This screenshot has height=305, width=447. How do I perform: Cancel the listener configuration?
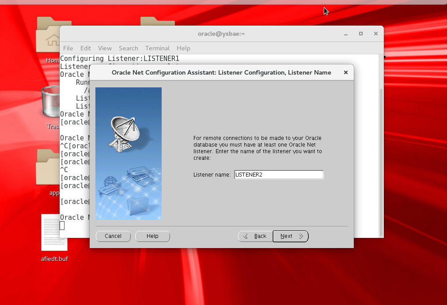113,236
